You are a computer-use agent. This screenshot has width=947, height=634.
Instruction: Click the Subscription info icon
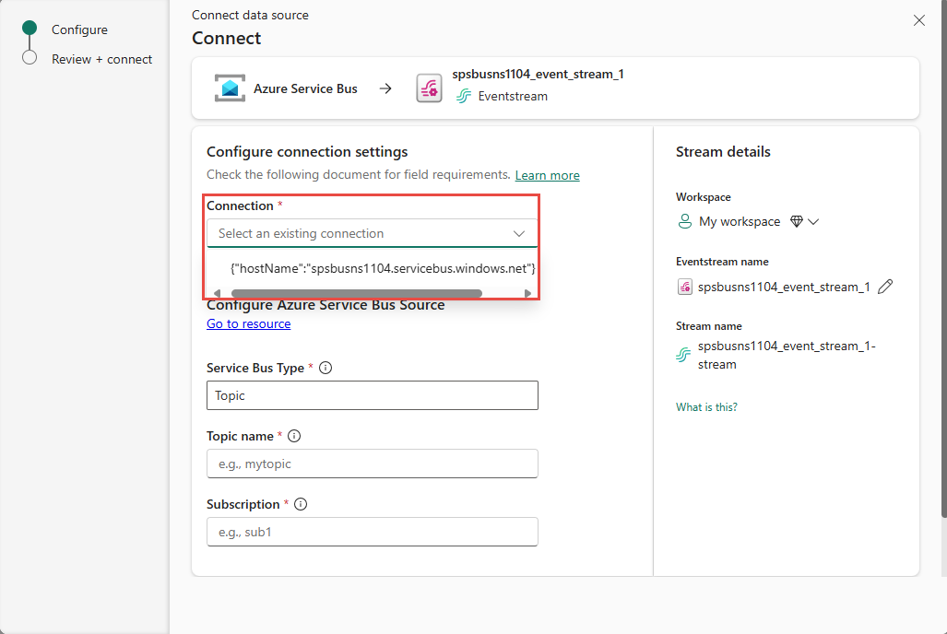301,504
